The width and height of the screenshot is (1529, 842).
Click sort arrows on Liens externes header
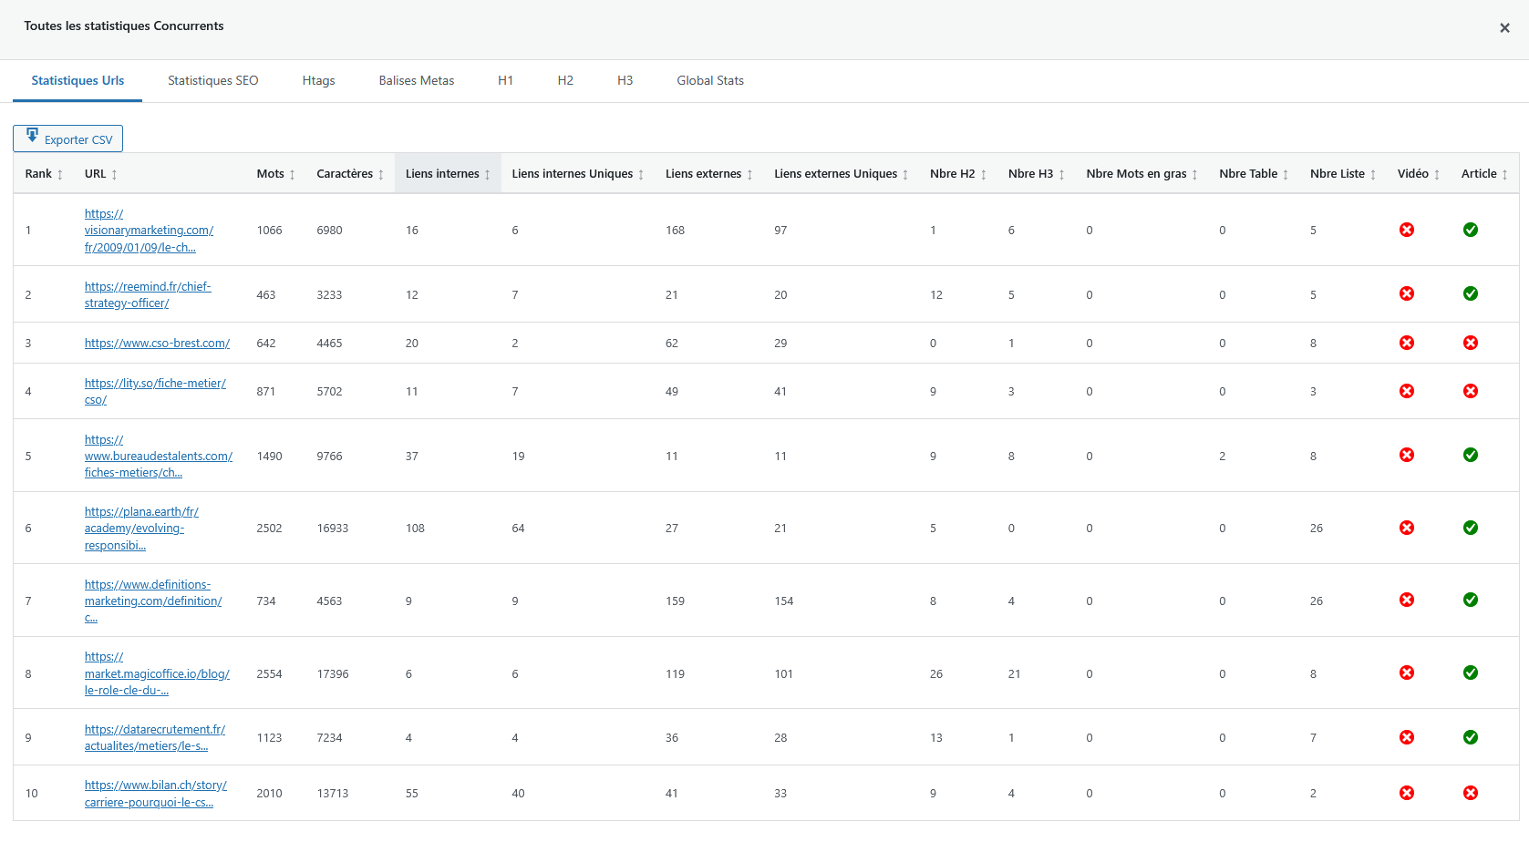[749, 175]
